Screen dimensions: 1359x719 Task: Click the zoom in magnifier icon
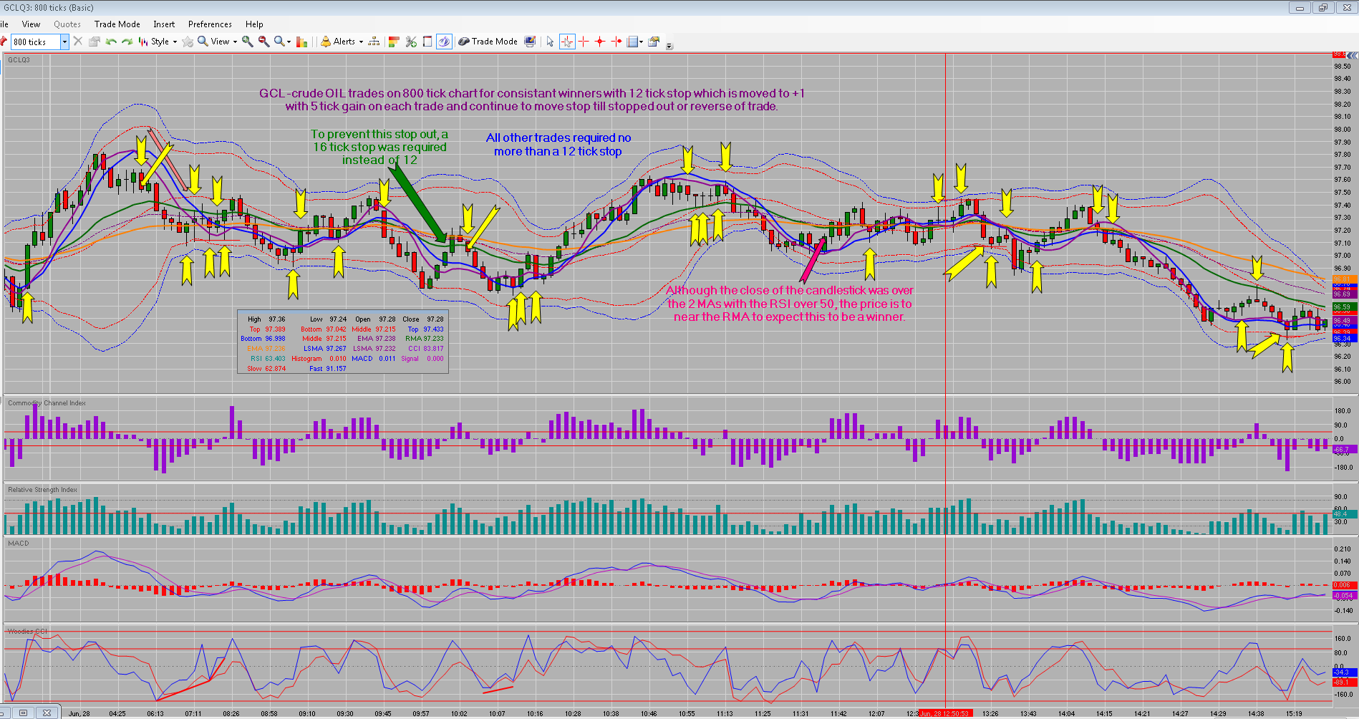coord(248,42)
